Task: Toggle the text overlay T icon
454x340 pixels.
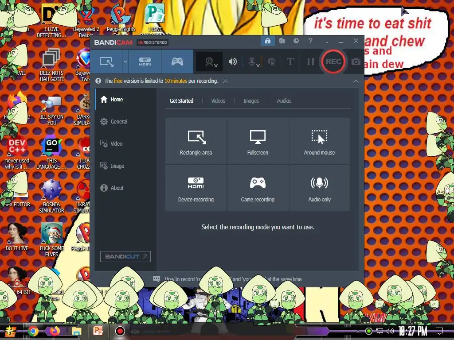Action: (290, 62)
